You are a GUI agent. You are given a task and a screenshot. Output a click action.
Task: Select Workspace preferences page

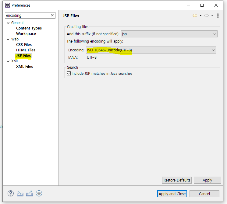(x=26, y=34)
